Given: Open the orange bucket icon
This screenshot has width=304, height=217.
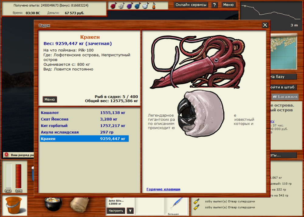Looking at the screenshot, I should click(x=13, y=205).
